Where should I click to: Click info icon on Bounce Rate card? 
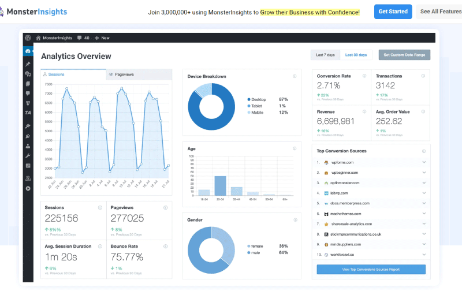tap(165, 246)
